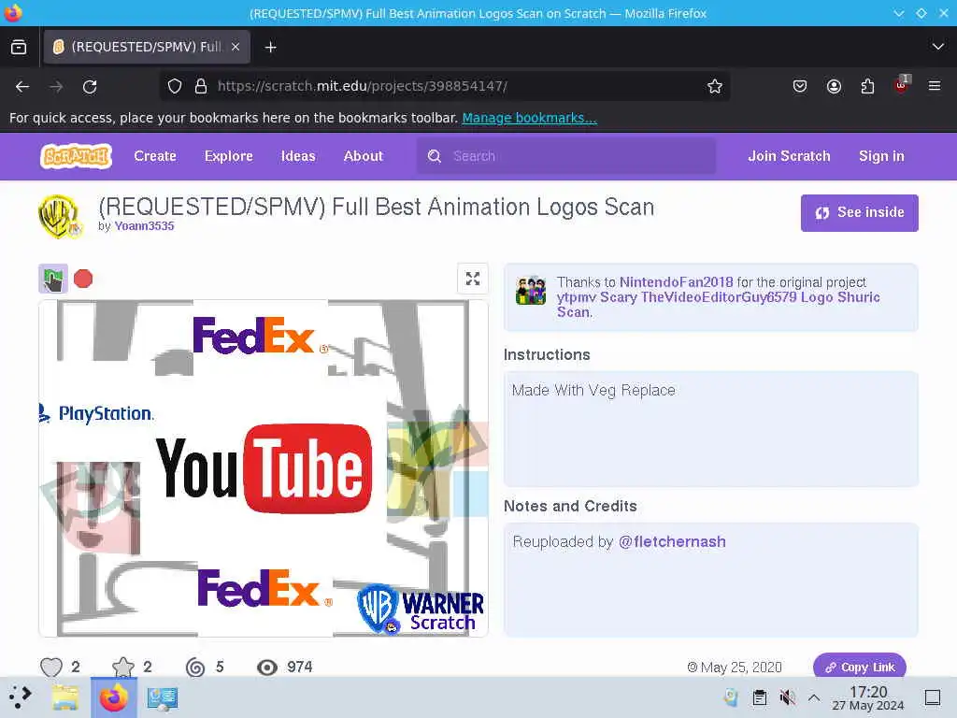
Task: Open the KDE application launcher
Action: [21, 696]
